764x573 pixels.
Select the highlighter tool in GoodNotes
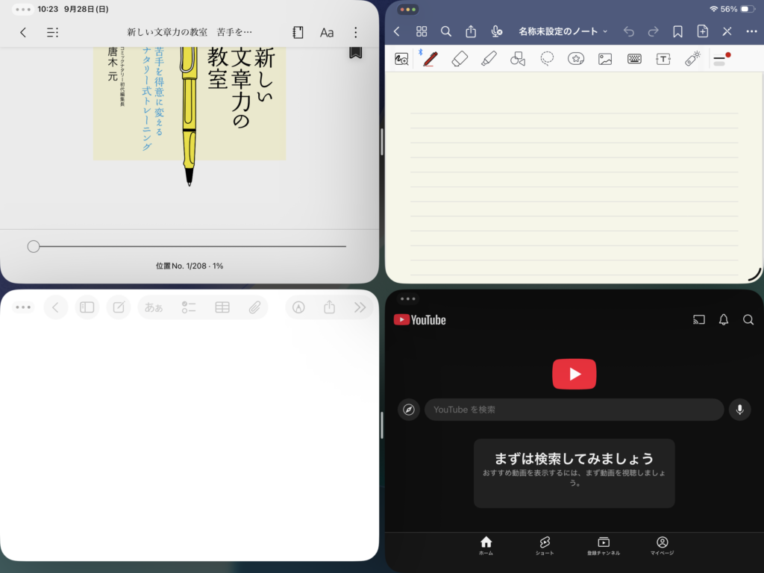[x=489, y=58]
